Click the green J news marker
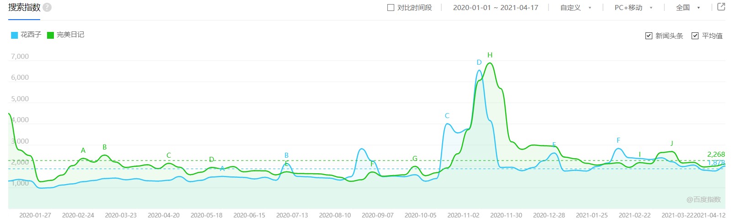735x222 pixels. 672,143
